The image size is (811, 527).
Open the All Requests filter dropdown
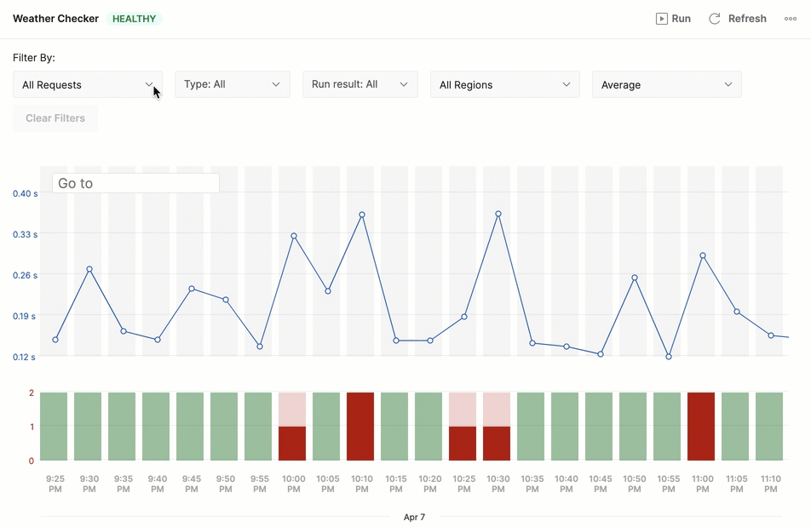point(88,84)
